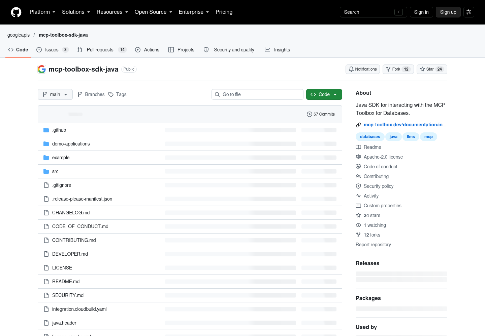Click the LICENSE file icon
Image resolution: width=485 pixels, height=336 pixels.
pos(46,268)
